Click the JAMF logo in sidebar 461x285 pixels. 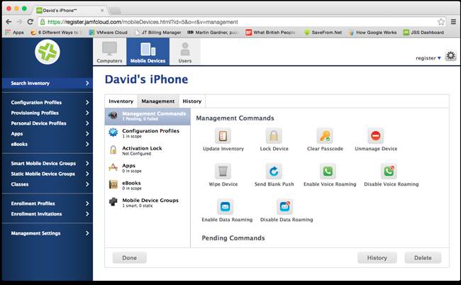48,52
